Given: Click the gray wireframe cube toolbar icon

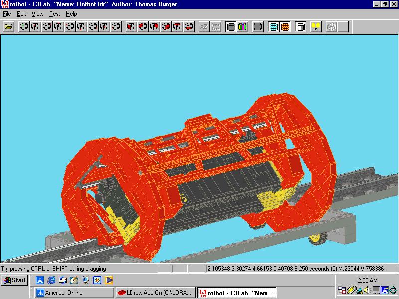Looking at the screenshot, I should [331, 27].
